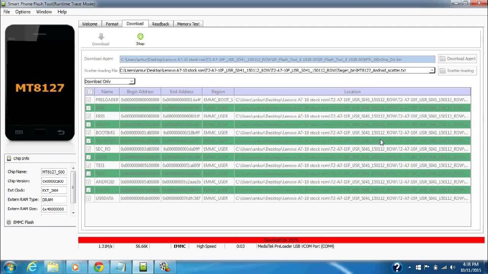
Task: Click the Download-Agent path field
Action: [277, 59]
